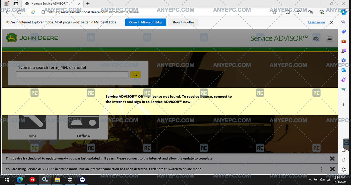This screenshot has width=351, height=185.
Task: Open the Offline tile
Action: click(x=83, y=127)
